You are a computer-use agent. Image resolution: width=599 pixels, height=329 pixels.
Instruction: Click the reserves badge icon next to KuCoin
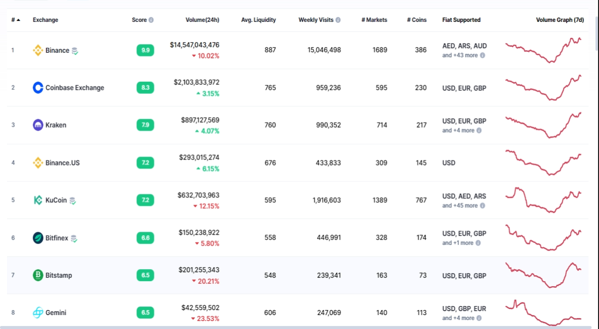pos(73,201)
